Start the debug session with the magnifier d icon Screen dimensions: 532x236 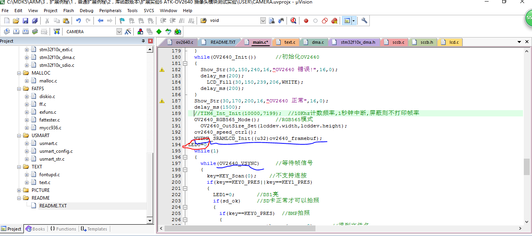point(294,21)
